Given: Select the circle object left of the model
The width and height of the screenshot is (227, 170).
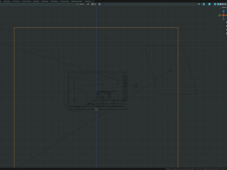Looking at the screenshot, I should [x=75, y=100].
